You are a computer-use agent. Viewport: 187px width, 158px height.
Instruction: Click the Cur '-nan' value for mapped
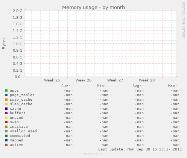click(x=68, y=140)
